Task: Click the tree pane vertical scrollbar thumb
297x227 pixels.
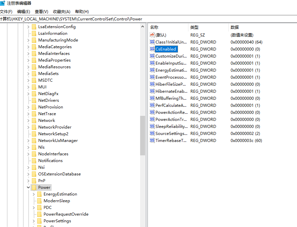Action: 142,136
